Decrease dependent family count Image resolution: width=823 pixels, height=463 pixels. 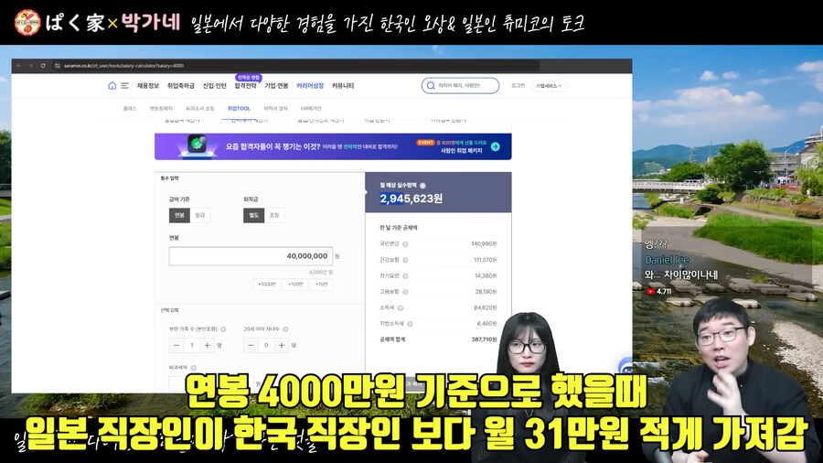[176, 345]
